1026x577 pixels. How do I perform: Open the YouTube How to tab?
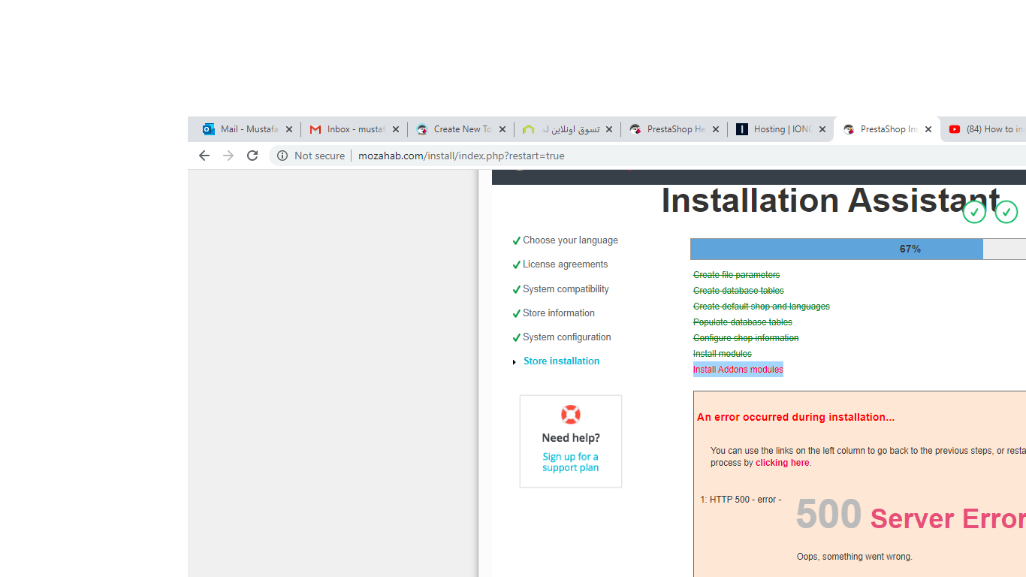tap(988, 129)
